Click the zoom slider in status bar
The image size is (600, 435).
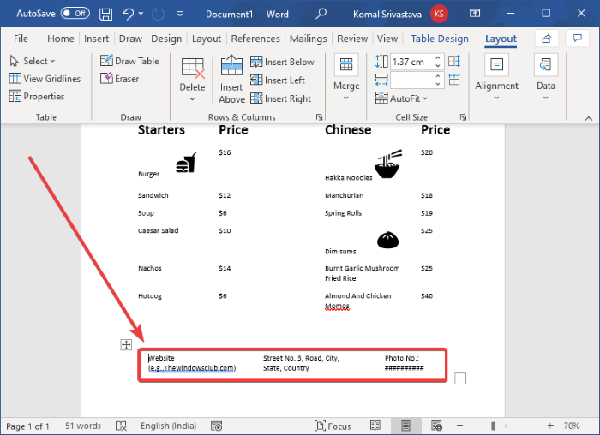coord(494,426)
